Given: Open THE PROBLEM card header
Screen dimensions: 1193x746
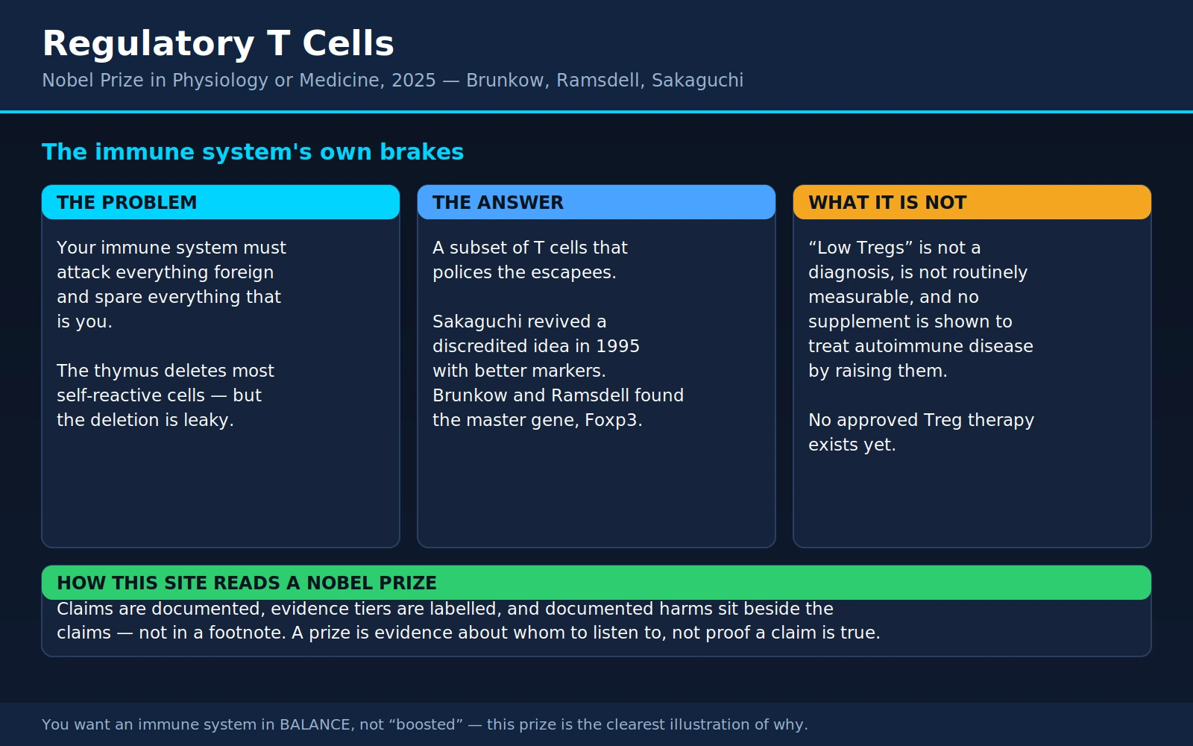Looking at the screenshot, I should click(x=221, y=202).
